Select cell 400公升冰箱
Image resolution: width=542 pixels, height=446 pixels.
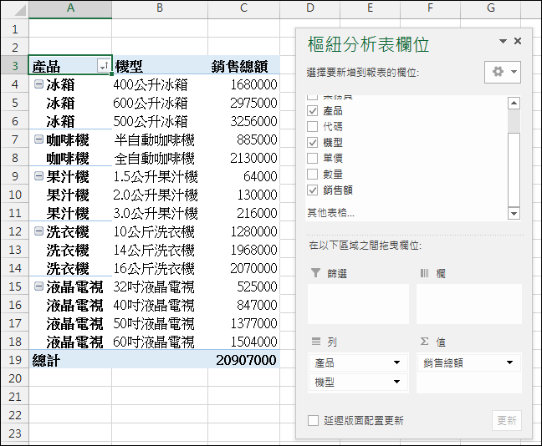click(160, 84)
